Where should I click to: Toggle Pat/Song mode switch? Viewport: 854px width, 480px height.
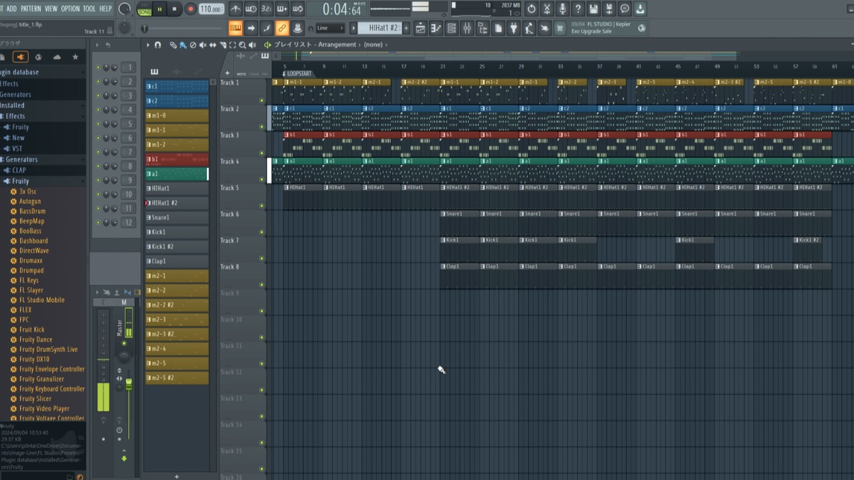(x=144, y=9)
